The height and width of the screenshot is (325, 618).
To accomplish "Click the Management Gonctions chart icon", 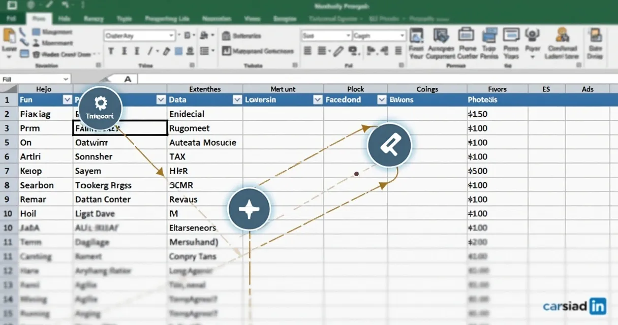I will [x=226, y=51].
